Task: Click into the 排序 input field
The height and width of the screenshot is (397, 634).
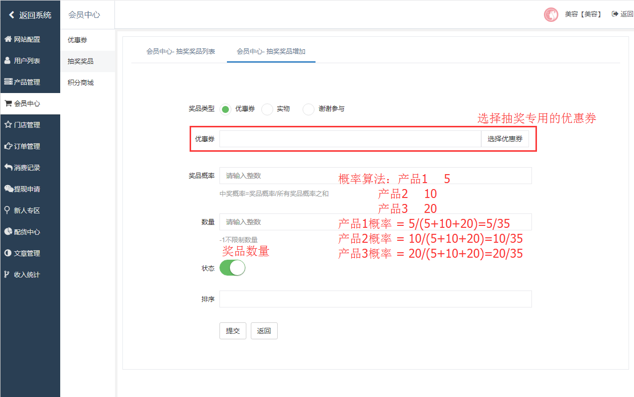Action: (x=375, y=299)
